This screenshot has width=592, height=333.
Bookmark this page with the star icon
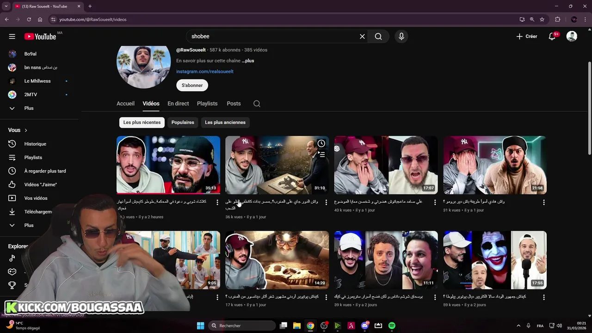(542, 19)
